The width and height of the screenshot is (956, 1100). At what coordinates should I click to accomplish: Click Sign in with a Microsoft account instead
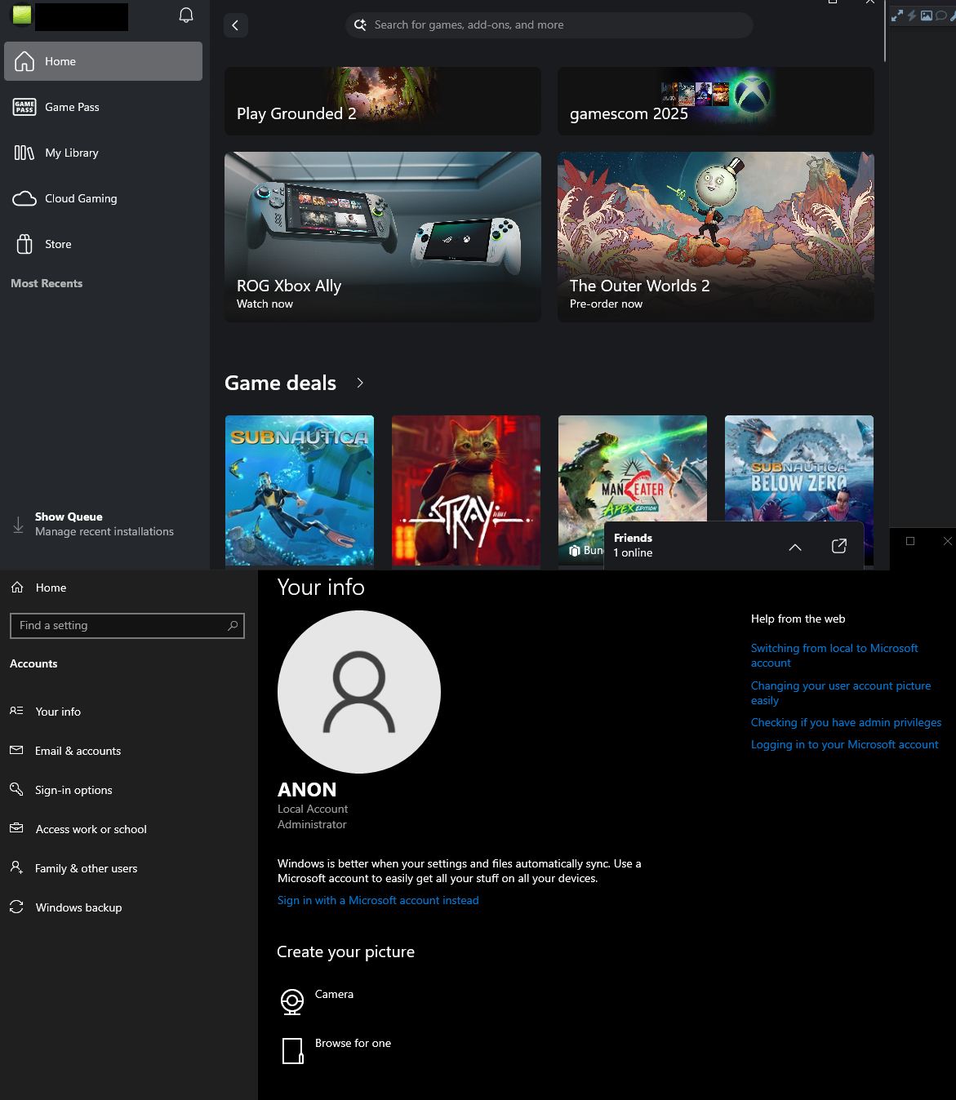[x=378, y=900]
